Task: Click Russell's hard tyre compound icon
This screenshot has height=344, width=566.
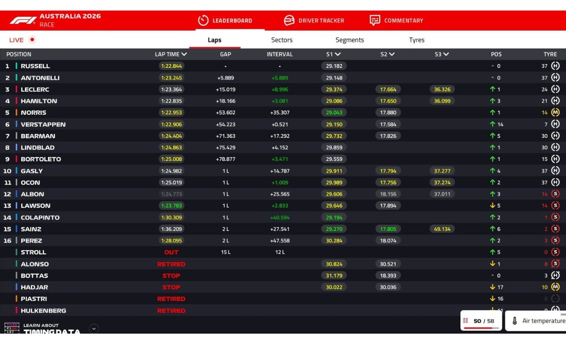Action: click(555, 66)
